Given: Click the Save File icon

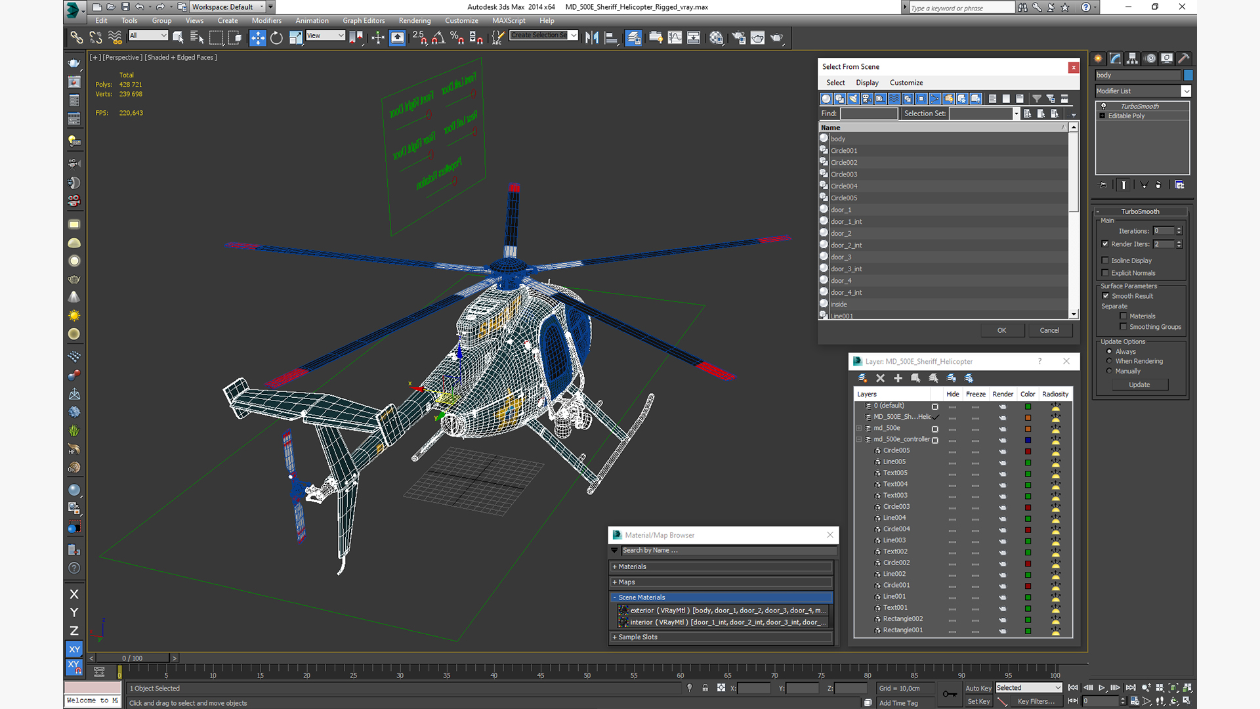Looking at the screenshot, I should pos(125,7).
